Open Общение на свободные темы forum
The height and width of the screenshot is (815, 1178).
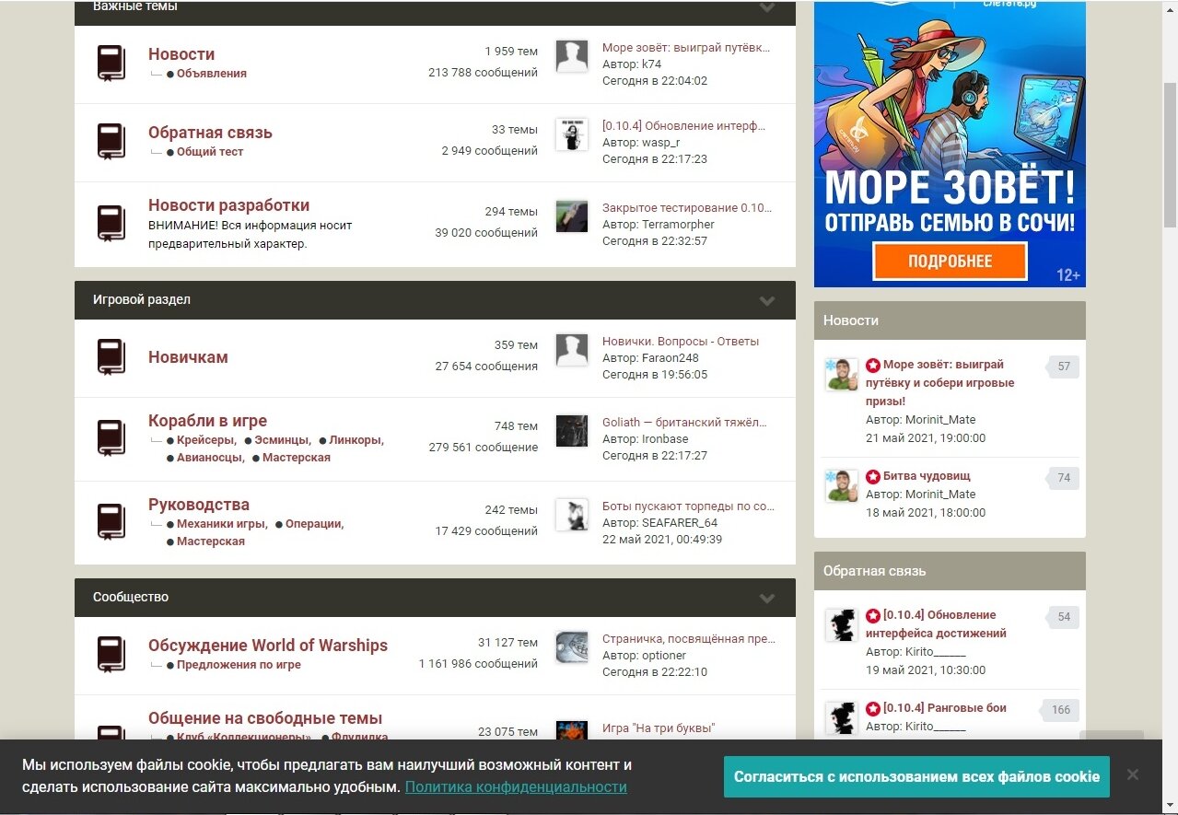265,718
